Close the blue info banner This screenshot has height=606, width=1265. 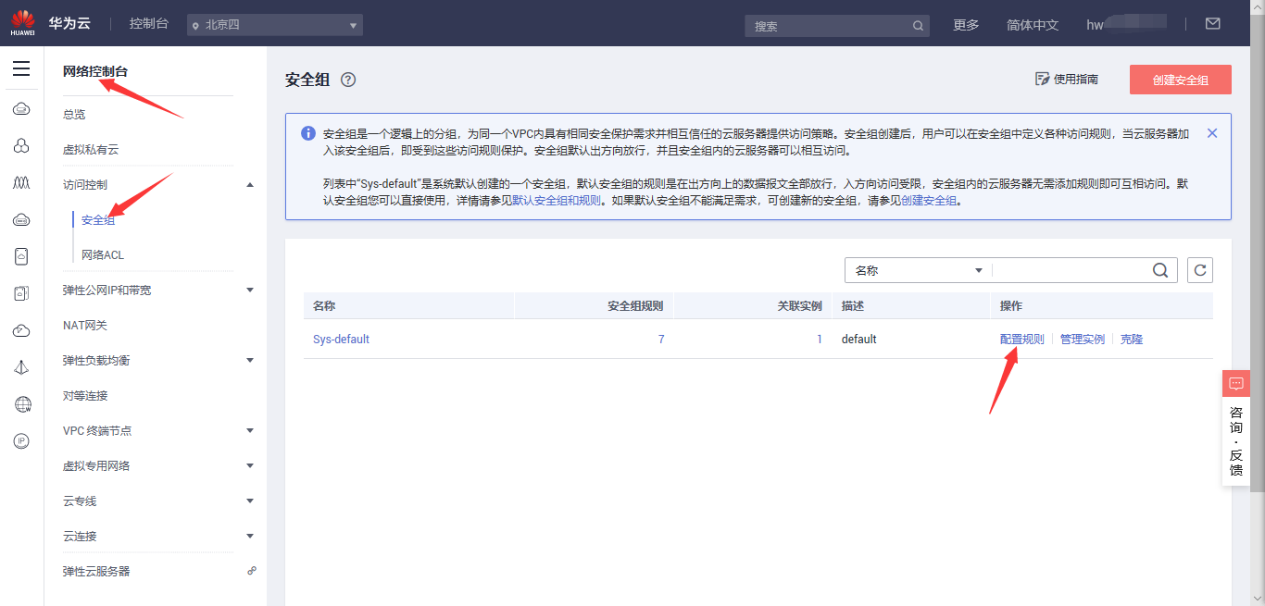1212,133
